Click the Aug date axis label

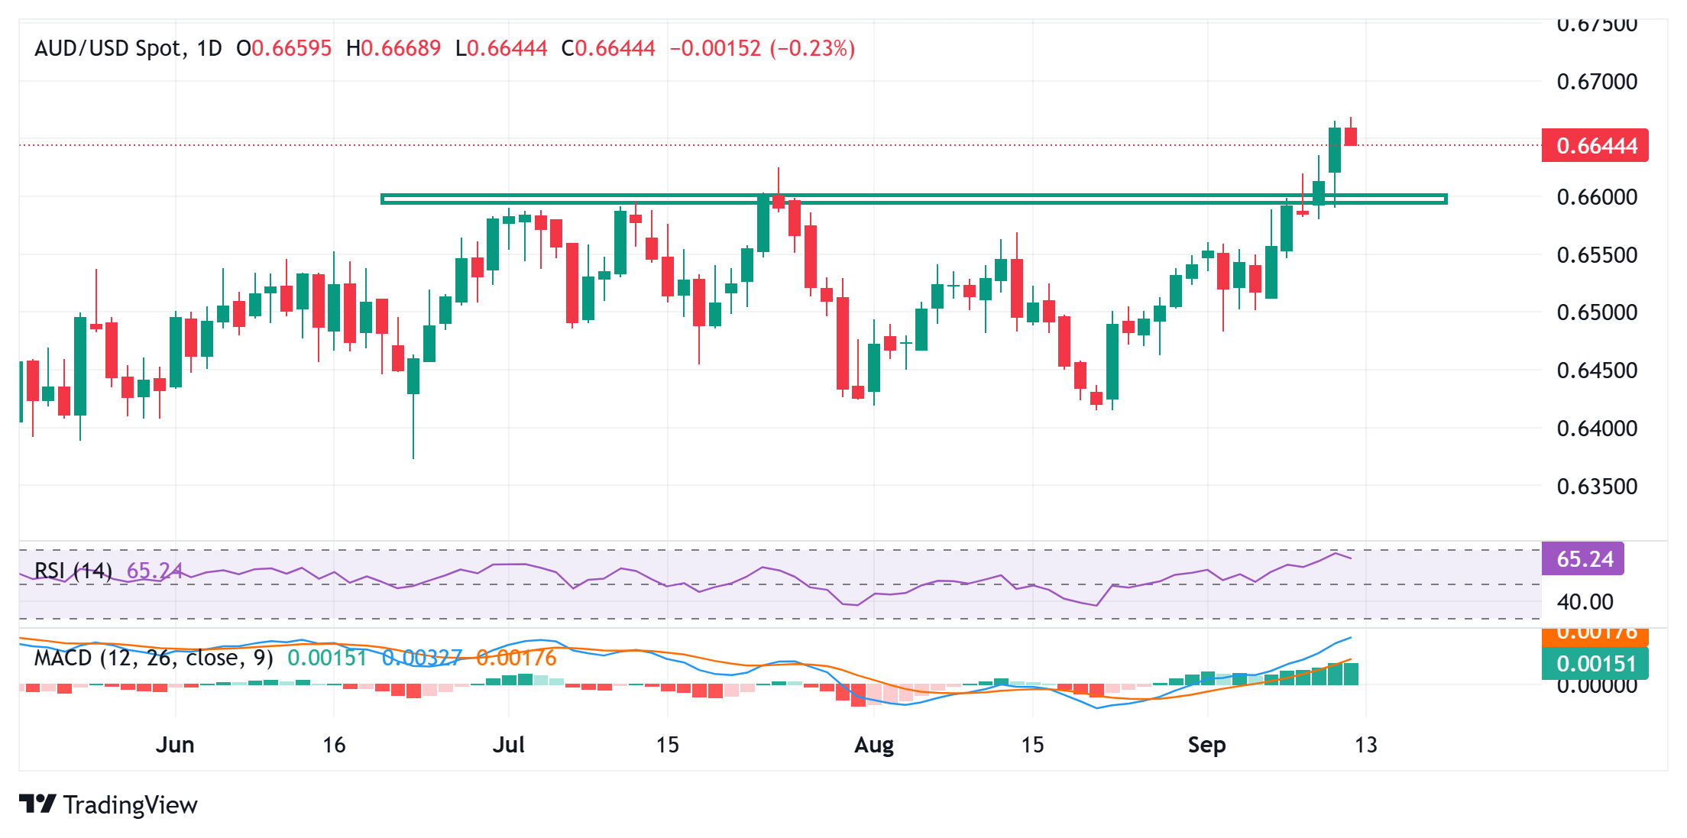coord(874,745)
